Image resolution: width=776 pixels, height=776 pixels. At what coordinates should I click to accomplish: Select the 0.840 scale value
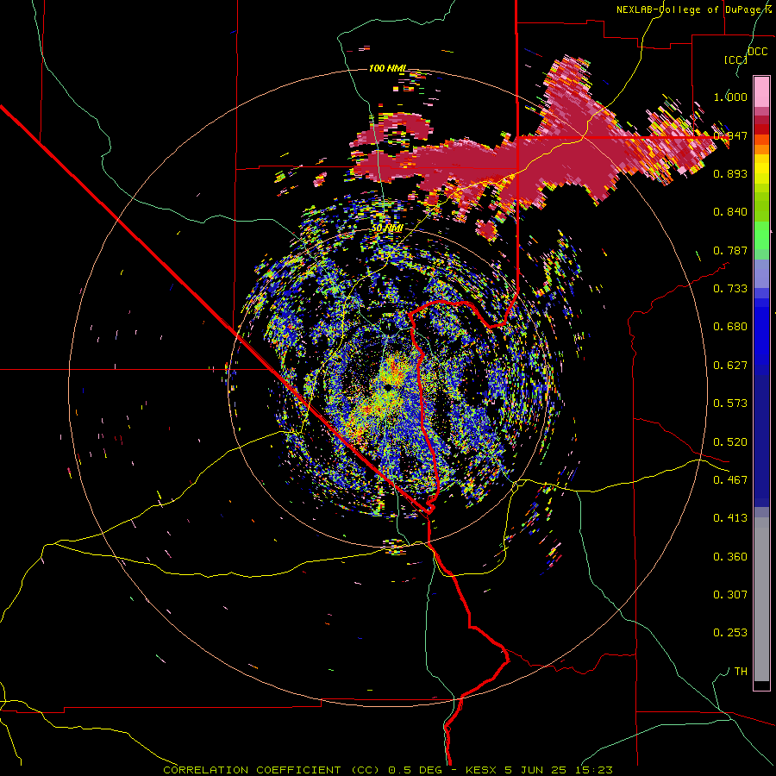click(730, 212)
